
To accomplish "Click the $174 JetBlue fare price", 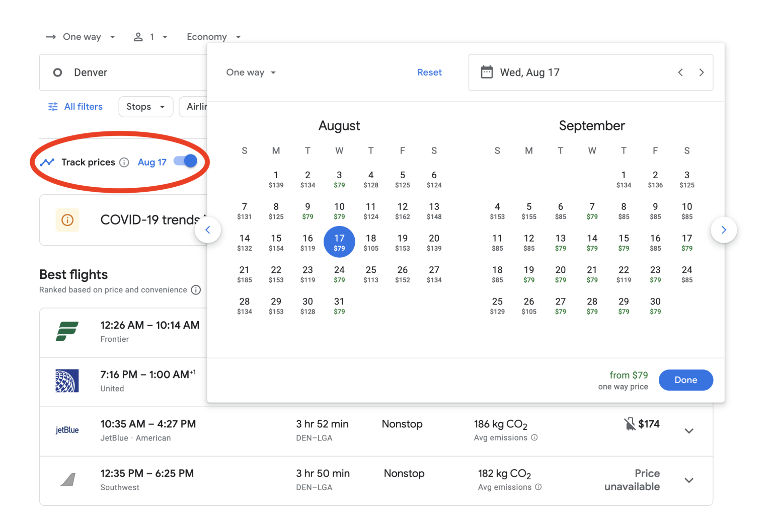I will coord(649,424).
